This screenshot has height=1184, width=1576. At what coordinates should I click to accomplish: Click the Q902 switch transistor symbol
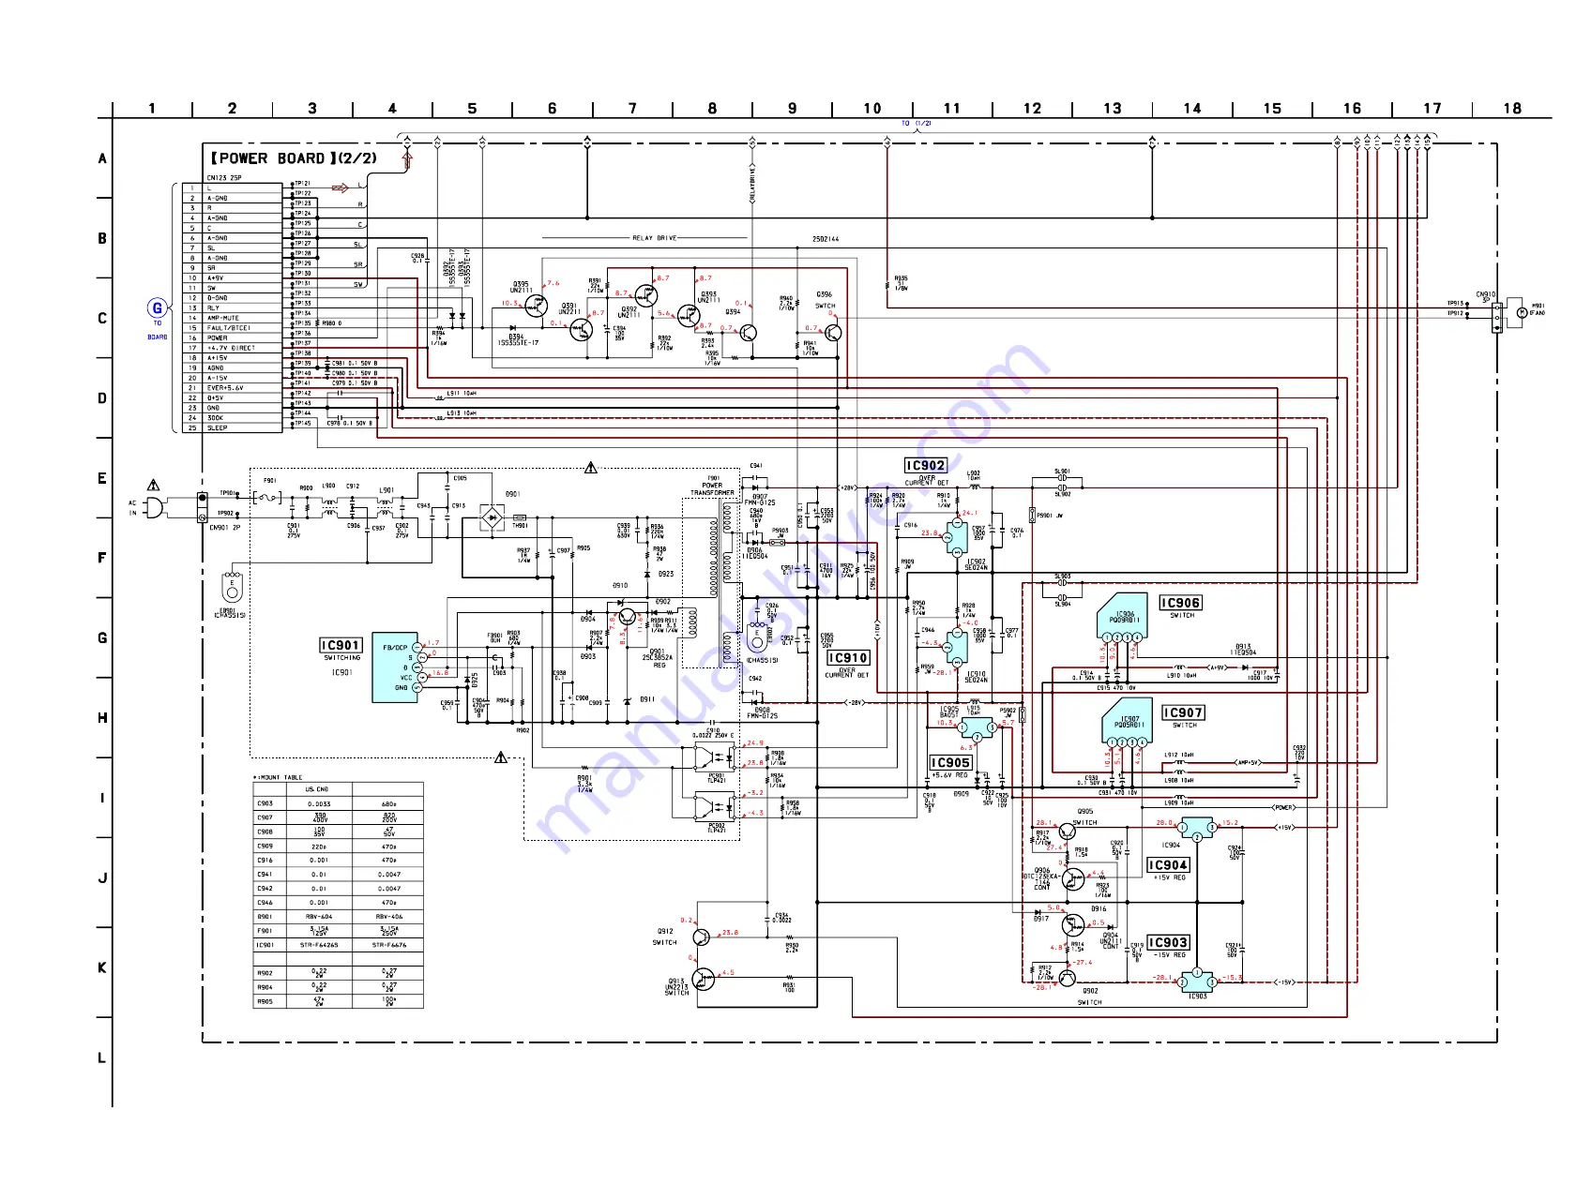1068,978
